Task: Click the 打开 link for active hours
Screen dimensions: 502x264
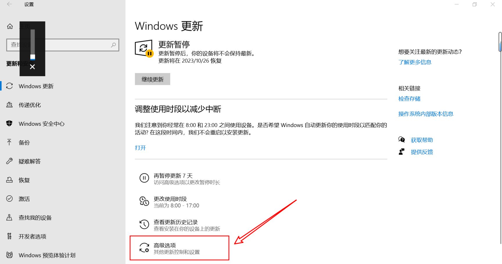Action: (x=140, y=148)
